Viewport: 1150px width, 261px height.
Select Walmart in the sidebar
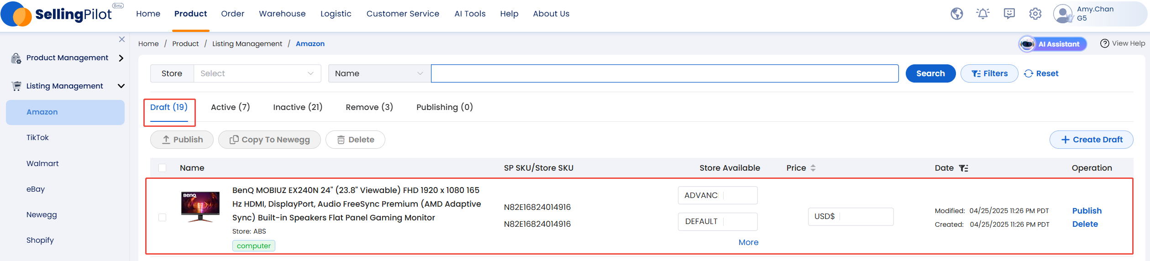(x=42, y=163)
